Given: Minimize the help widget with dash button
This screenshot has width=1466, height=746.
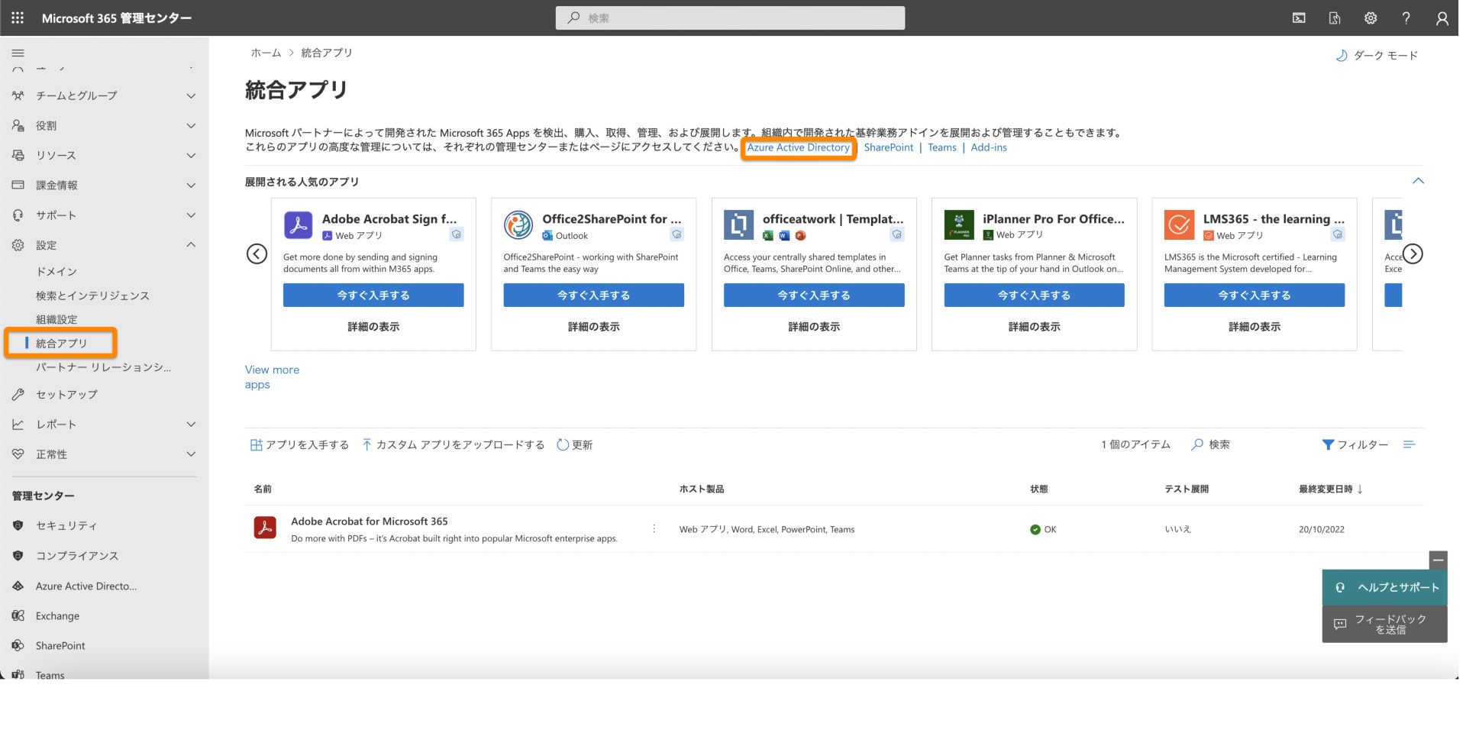Looking at the screenshot, I should pyautogui.click(x=1438, y=560).
